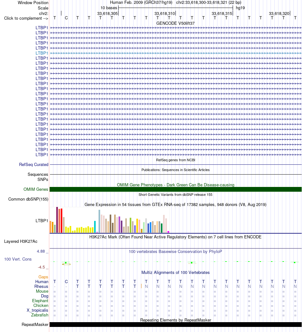Viewport: 302px width, 332px height.
Task: Click the Chicken alignment row label
Action: tap(41, 306)
